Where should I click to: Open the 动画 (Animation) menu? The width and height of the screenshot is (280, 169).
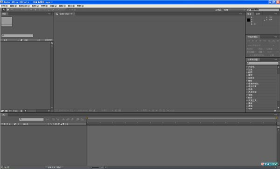pyautogui.click(x=53, y=6)
